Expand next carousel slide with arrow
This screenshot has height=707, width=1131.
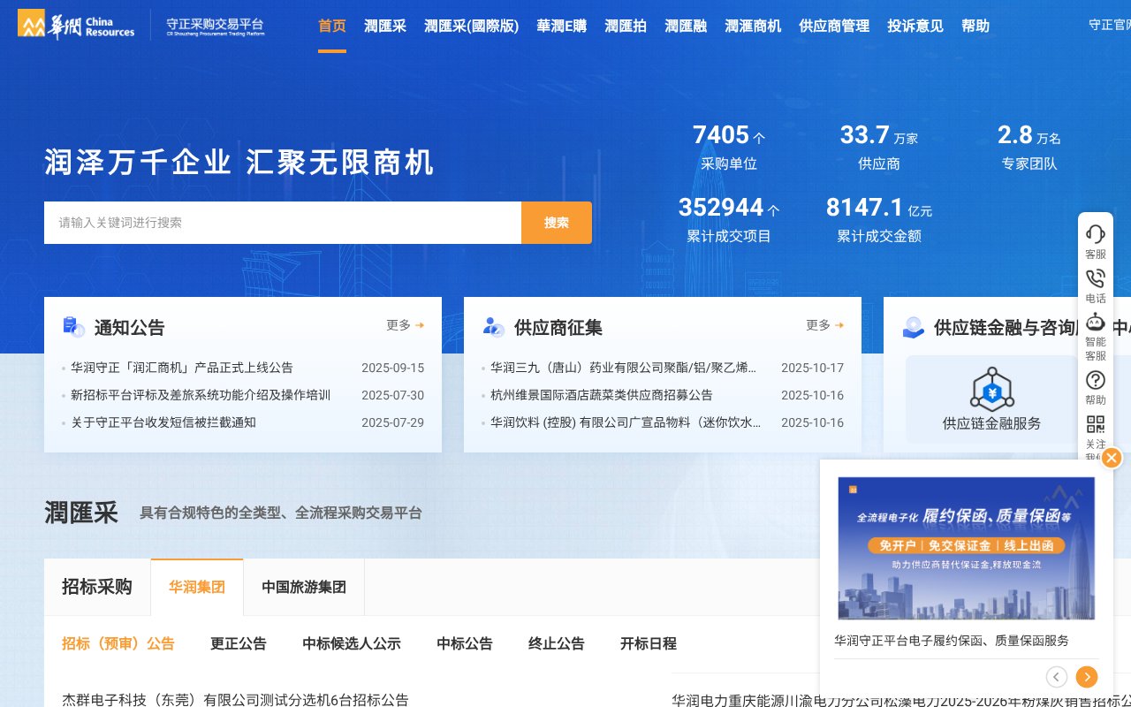click(1087, 677)
